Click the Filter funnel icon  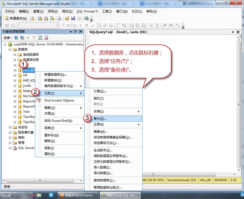(34, 38)
